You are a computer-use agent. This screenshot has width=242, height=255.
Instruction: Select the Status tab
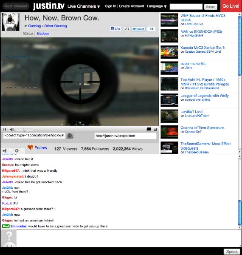point(28,33)
